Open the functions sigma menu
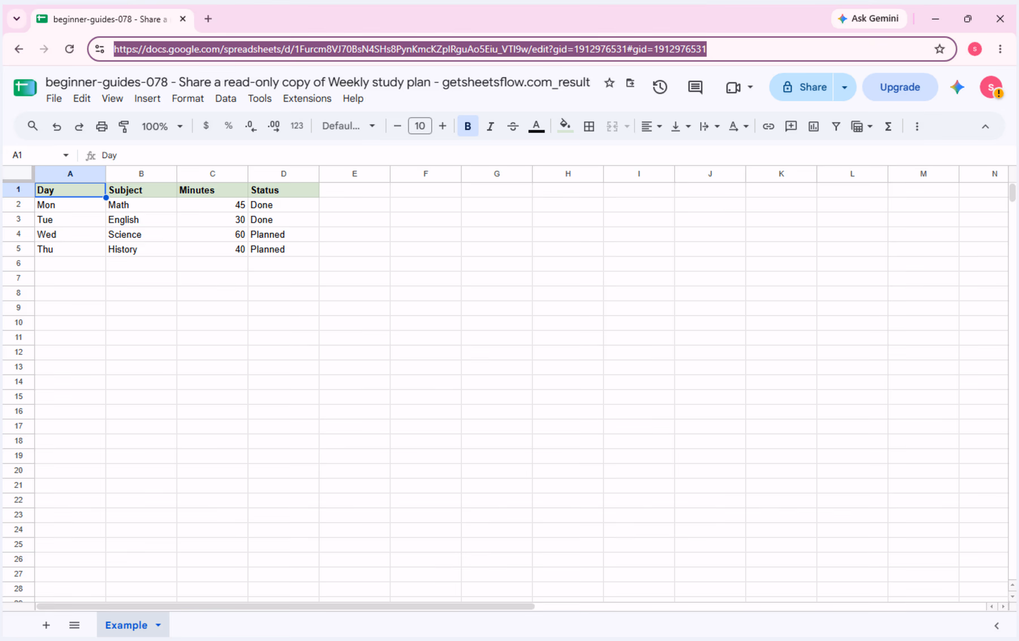1019x641 pixels. (888, 126)
